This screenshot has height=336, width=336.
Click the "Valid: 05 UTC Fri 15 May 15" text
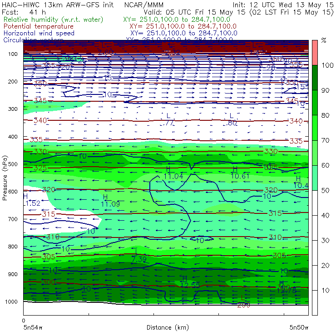(194, 12)
